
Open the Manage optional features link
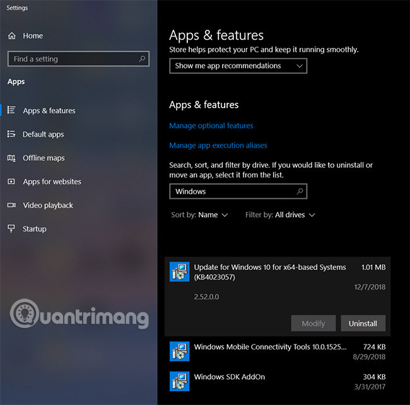pos(211,126)
